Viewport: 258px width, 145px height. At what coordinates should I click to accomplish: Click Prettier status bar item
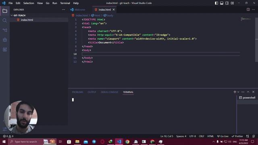237,136
